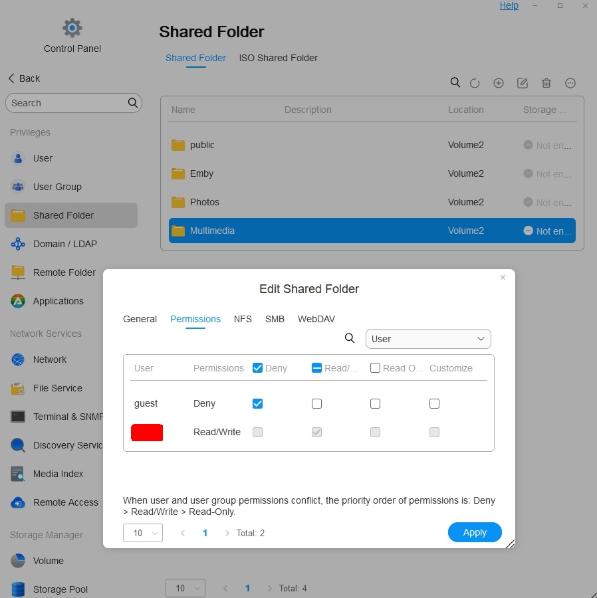Open the Control Panel gear icon
597x598 pixels.
[72, 28]
